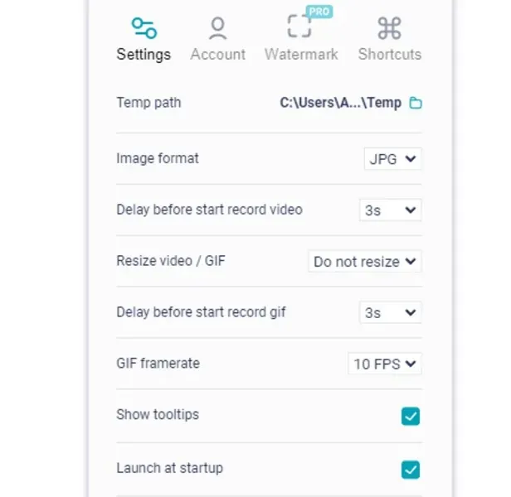Switch to the 'Account' tab text label
The width and height of the screenshot is (511, 497).
217,55
